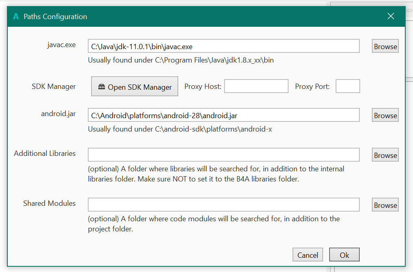This screenshot has width=413, height=272.
Task: Click the Paths Configuration title text
Action: (55, 17)
